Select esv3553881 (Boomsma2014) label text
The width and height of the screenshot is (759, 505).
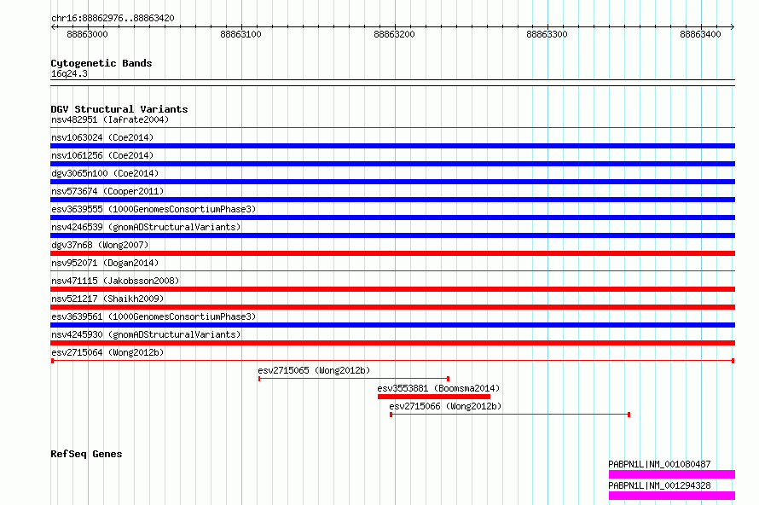click(x=438, y=388)
